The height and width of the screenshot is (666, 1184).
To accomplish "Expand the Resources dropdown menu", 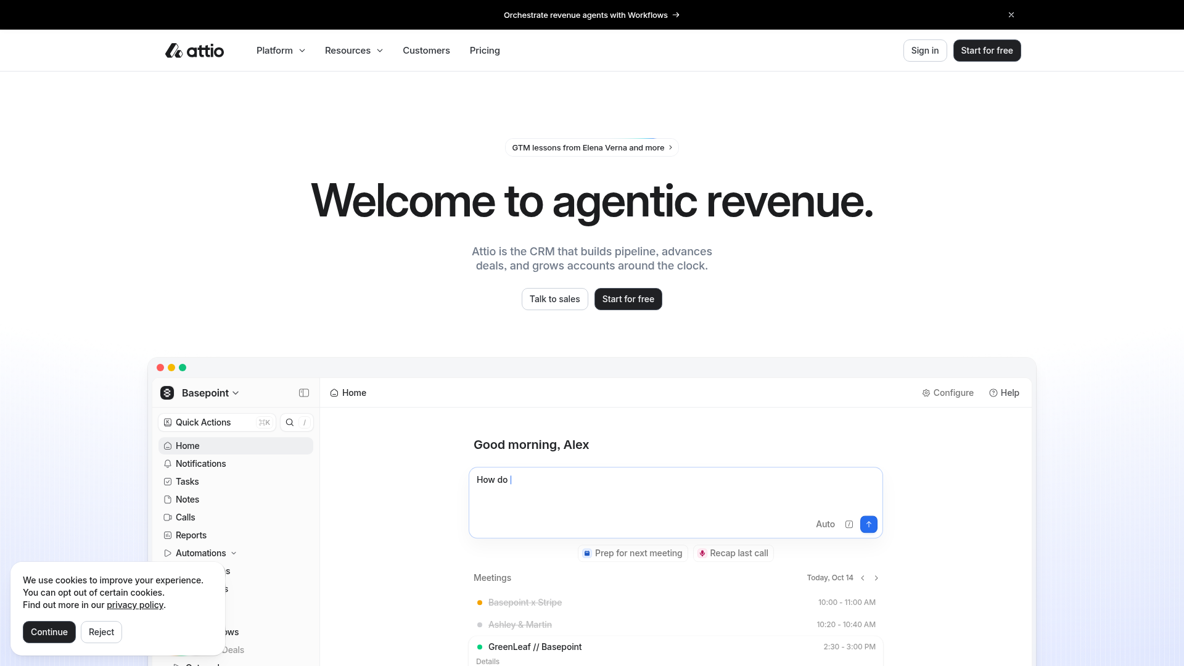I will pos(354,51).
